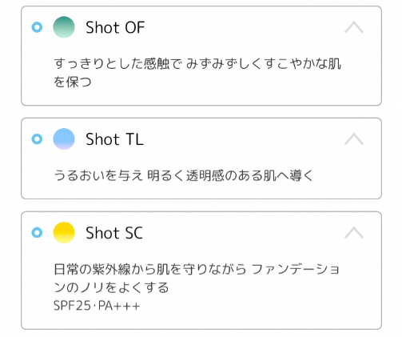Click 透明感のある肌へ導く in Shot TL description
This screenshot has height=337, width=402.
click(249, 175)
